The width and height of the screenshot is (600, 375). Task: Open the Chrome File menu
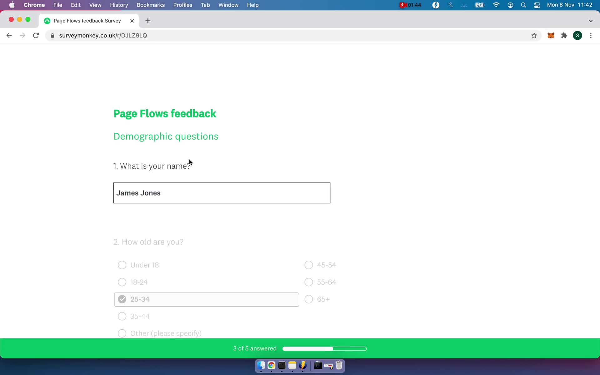coord(57,5)
